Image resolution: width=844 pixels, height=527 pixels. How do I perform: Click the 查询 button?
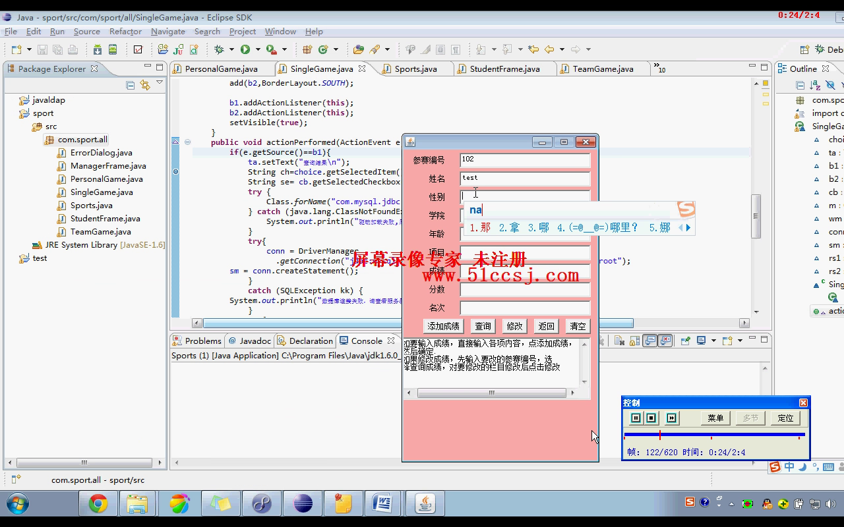pyautogui.click(x=483, y=326)
